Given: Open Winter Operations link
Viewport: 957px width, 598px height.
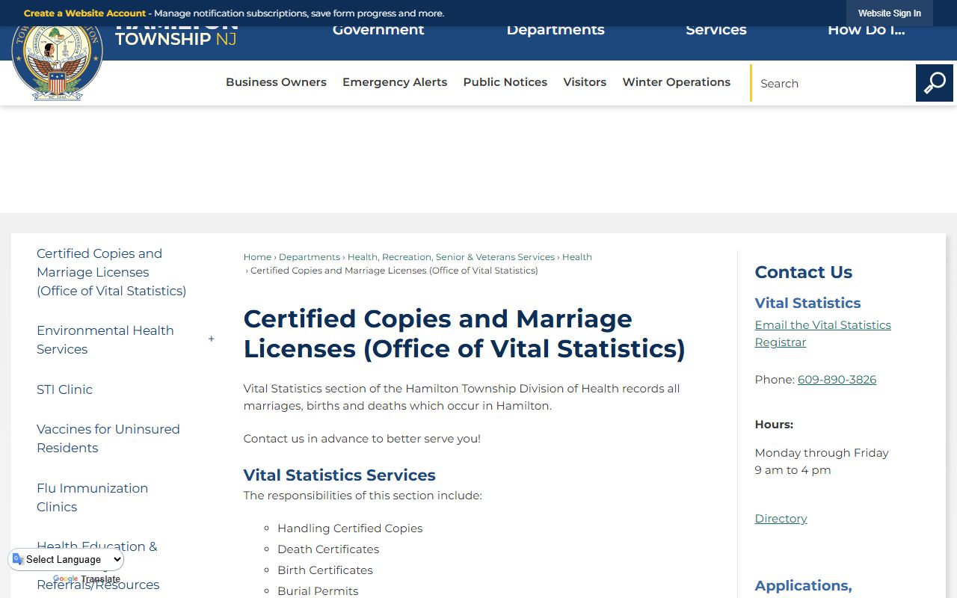Looking at the screenshot, I should 676,82.
